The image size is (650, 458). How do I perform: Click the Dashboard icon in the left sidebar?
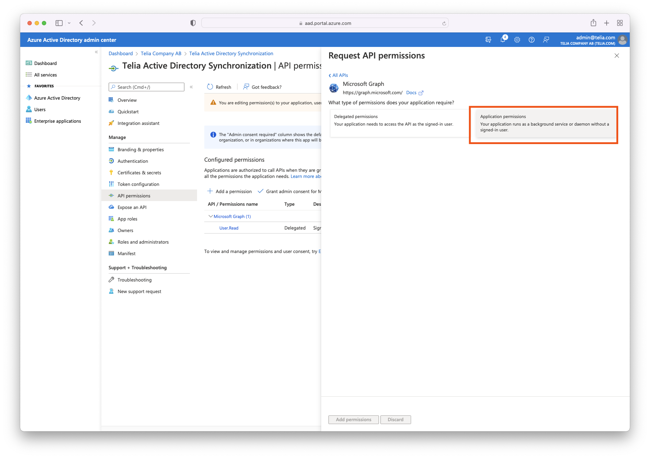pos(29,63)
